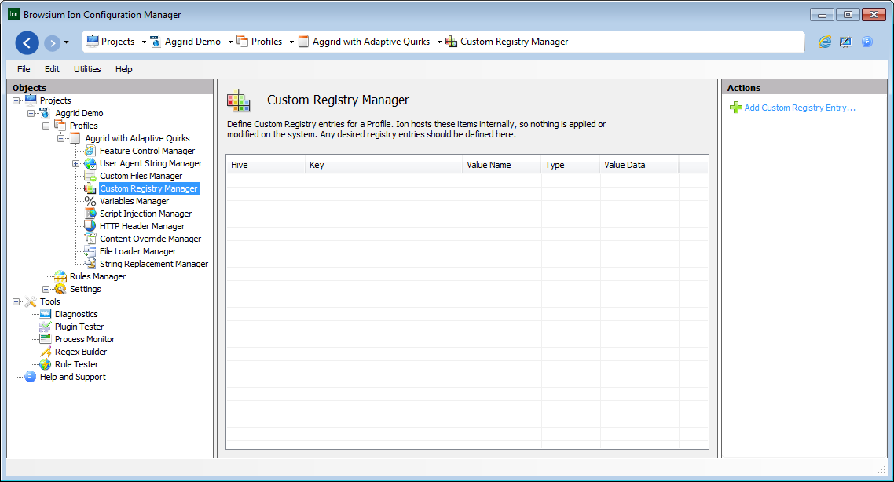This screenshot has width=894, height=482.
Task: Open Process Monitor icon
Action: tap(45, 338)
